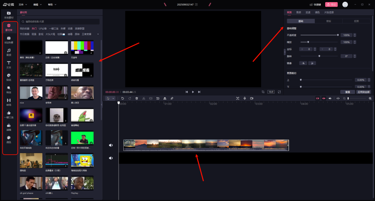375x201 pixels.
Task: Click the 不透明度 opacity slider handle
Action: pyautogui.click(x=338, y=35)
